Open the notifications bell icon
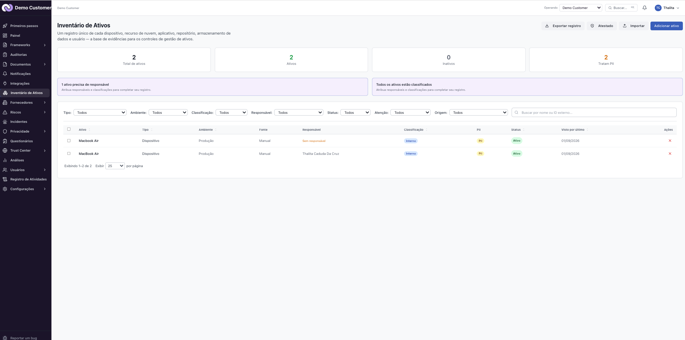 [644, 8]
